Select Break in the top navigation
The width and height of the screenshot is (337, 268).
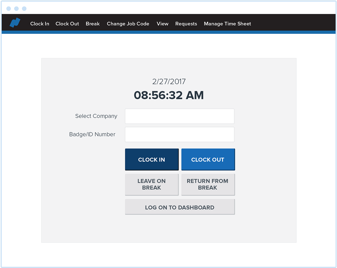93,24
